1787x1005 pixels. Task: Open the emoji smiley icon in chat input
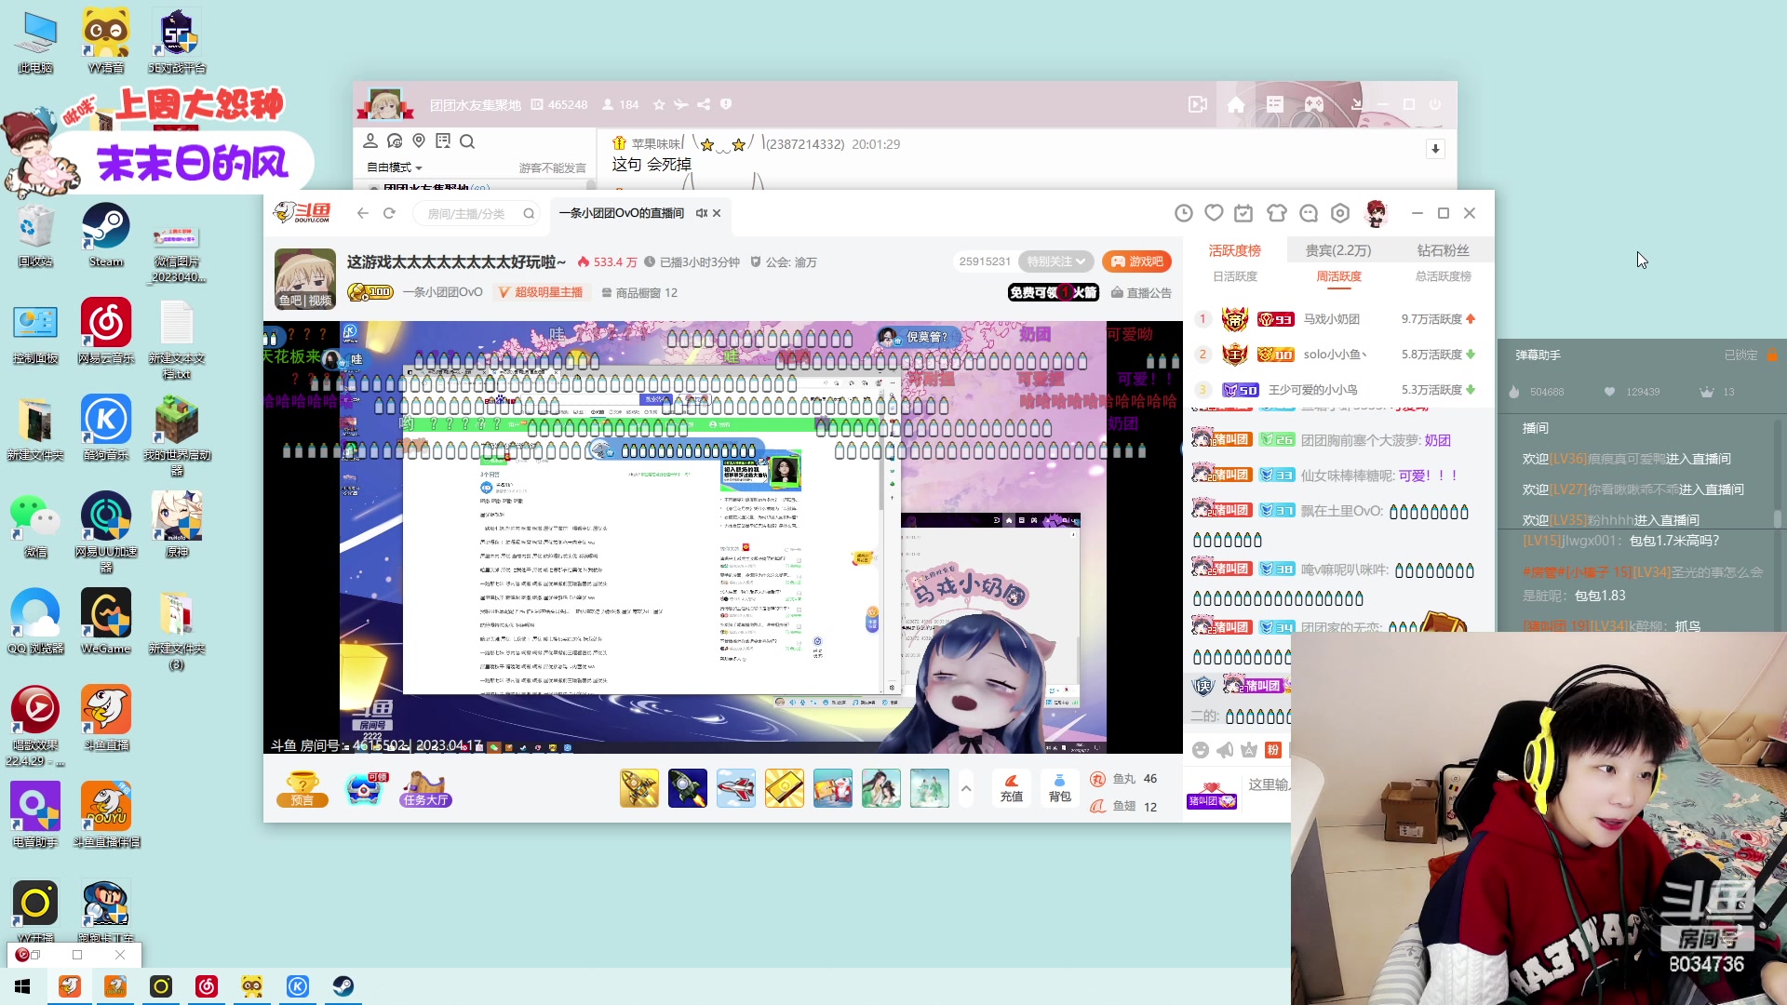1201,750
